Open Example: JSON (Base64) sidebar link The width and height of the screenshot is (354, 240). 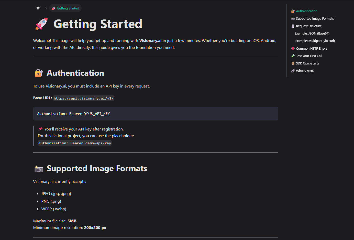point(312,34)
